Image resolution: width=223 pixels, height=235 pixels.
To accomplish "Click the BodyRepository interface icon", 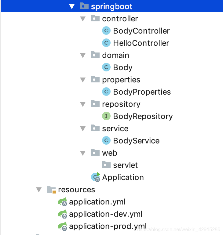I will (x=106, y=116).
